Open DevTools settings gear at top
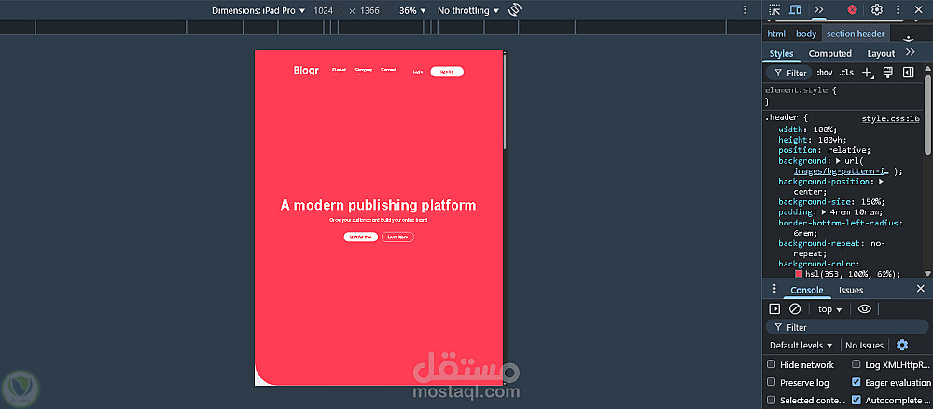Image resolution: width=933 pixels, height=409 pixels. (x=876, y=9)
